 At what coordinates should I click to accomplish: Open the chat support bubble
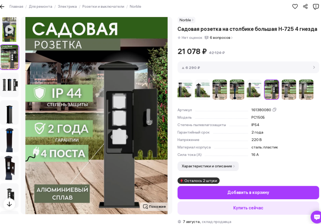pos(317,217)
